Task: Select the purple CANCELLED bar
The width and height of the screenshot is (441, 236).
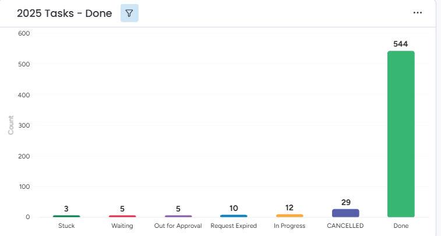Action: 345,213
